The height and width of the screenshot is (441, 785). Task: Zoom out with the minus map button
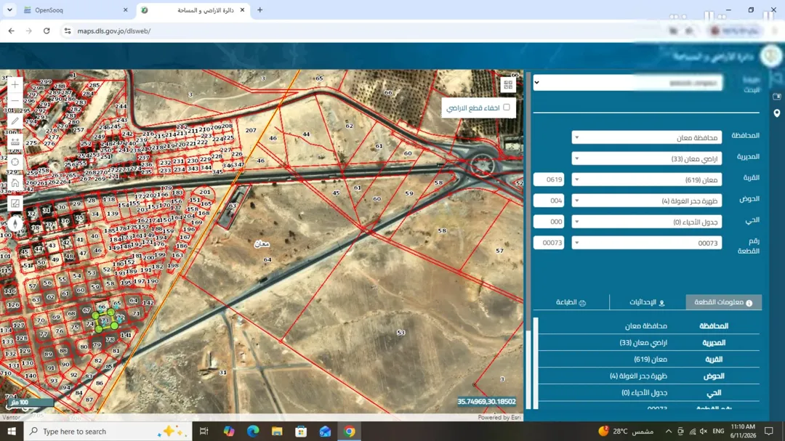pos(15,100)
